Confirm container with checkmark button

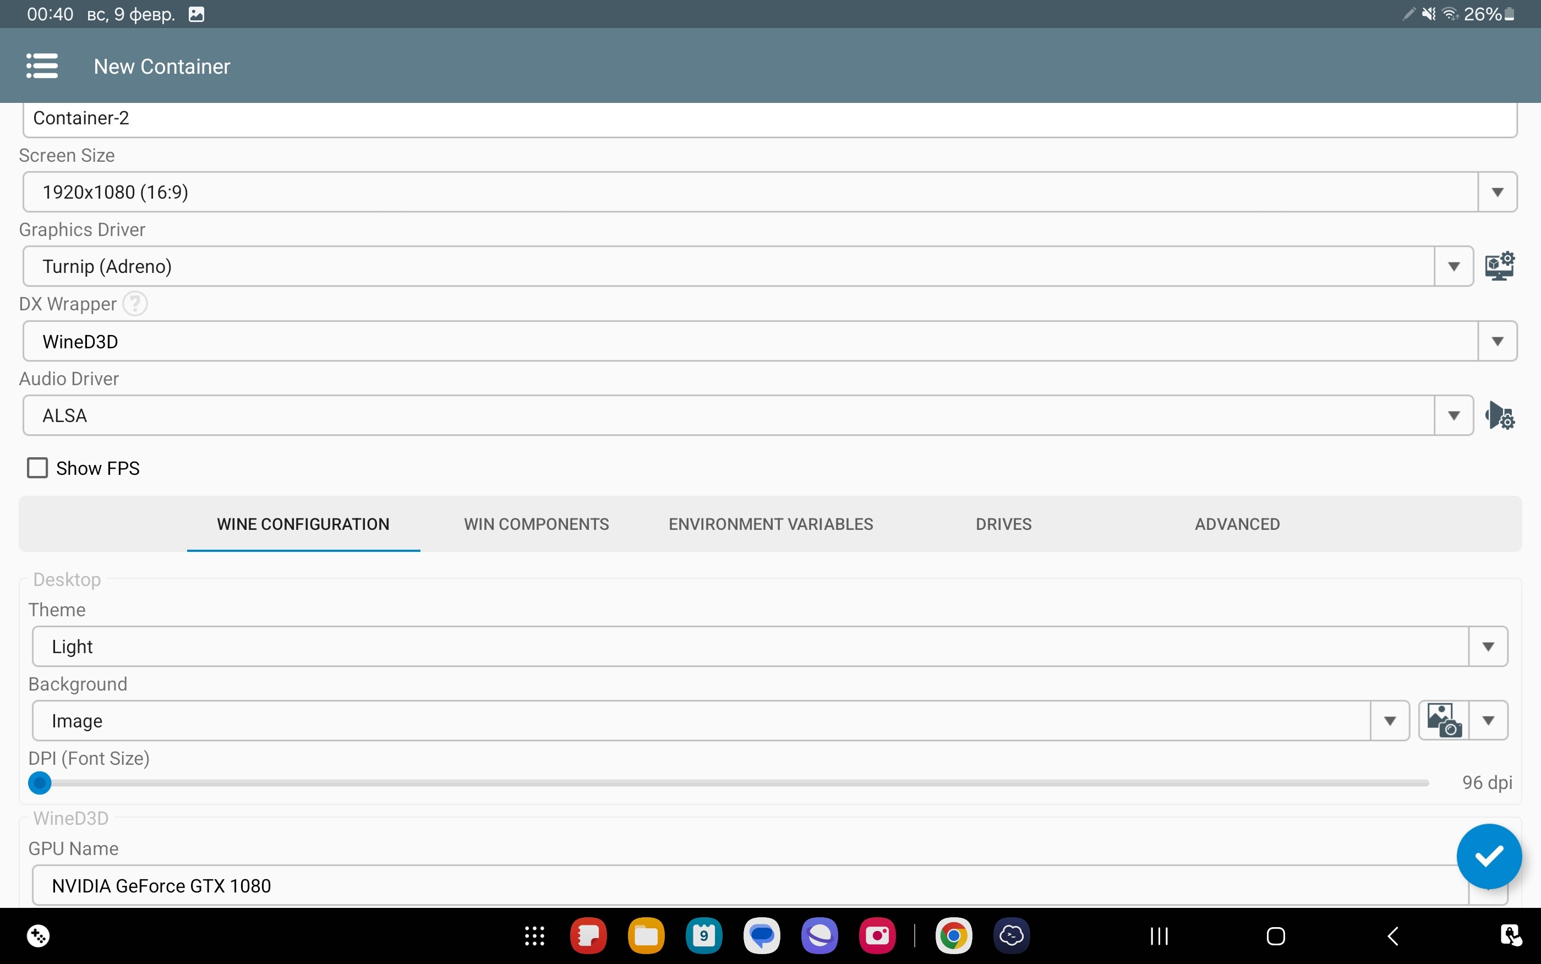coord(1489,856)
